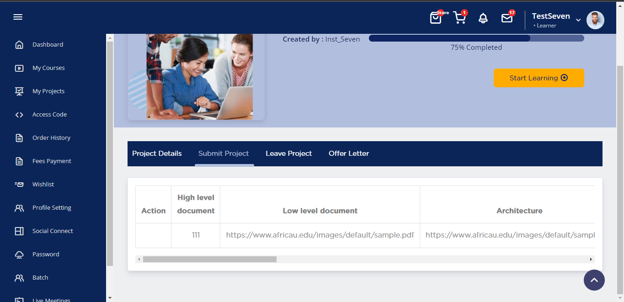
Task: Open the shopping cart icon
Action: 459,18
